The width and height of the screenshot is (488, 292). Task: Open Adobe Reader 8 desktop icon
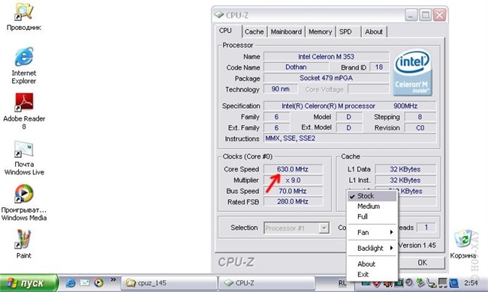point(24,111)
